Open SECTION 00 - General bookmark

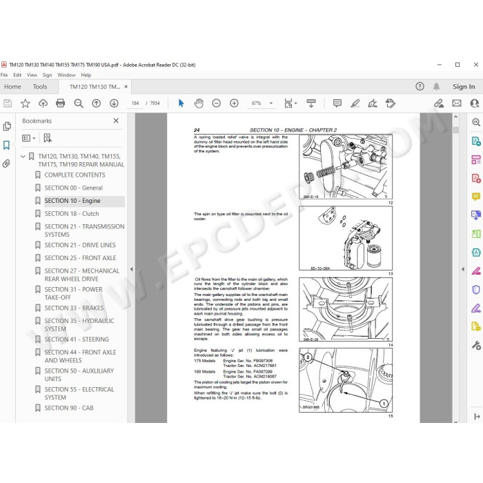tap(74, 188)
